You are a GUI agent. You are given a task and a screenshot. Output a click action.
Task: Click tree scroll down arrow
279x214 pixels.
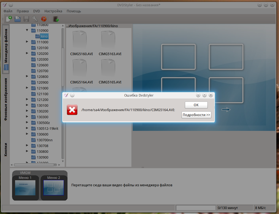63,161
